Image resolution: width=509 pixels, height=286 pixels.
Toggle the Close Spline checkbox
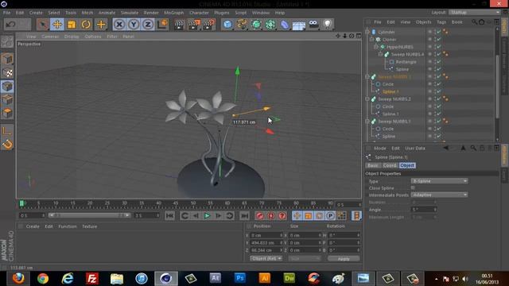[x=413, y=187]
